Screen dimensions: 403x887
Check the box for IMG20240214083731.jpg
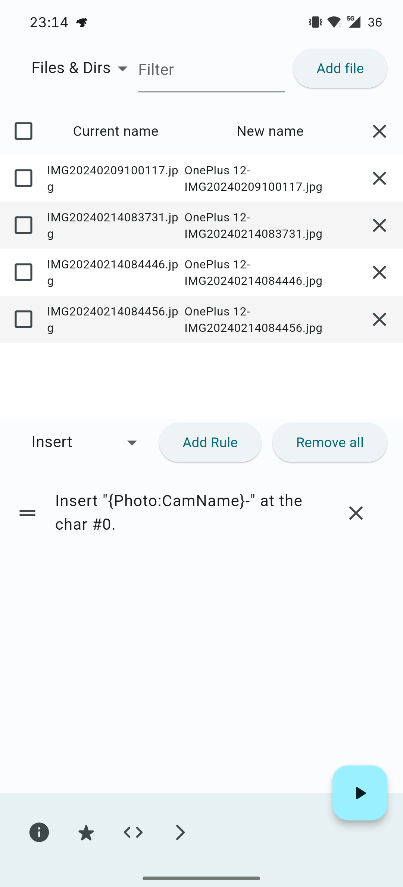[x=24, y=225]
